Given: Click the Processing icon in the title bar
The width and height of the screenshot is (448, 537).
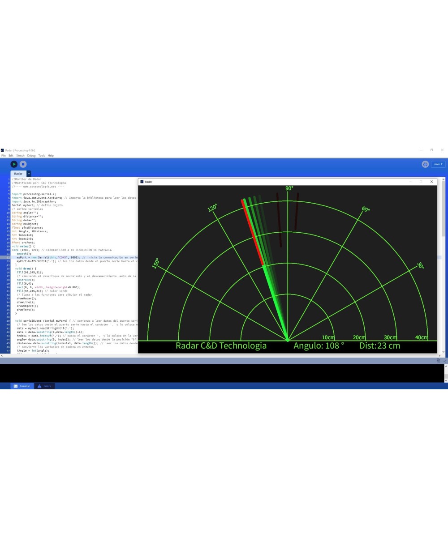Looking at the screenshot, I should click(2, 150).
